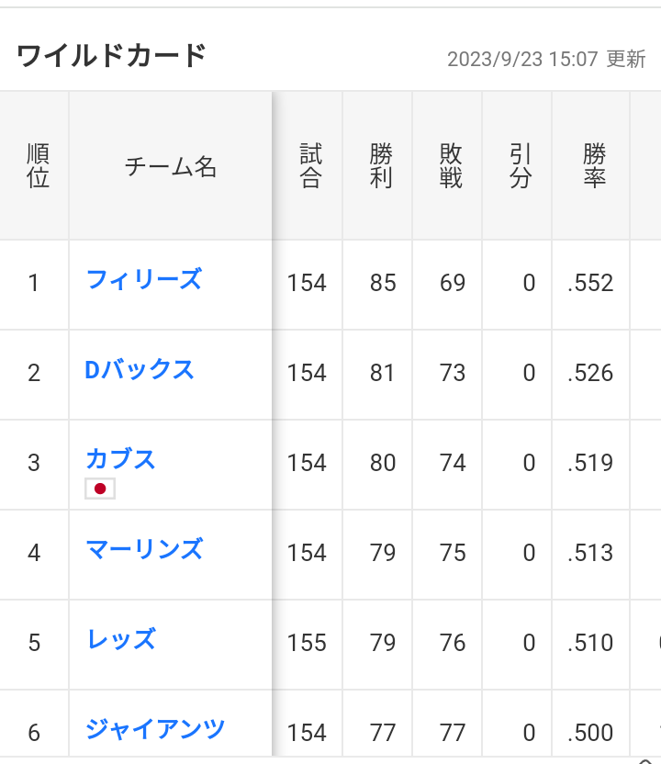Click the 勝利 column header
This screenshot has width=661, height=764.
380,165
